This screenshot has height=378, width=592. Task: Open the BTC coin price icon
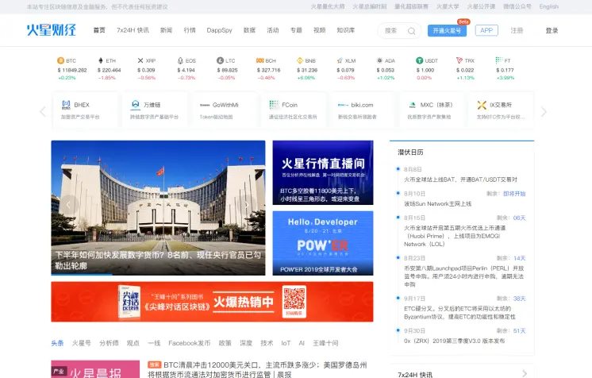coord(60,60)
